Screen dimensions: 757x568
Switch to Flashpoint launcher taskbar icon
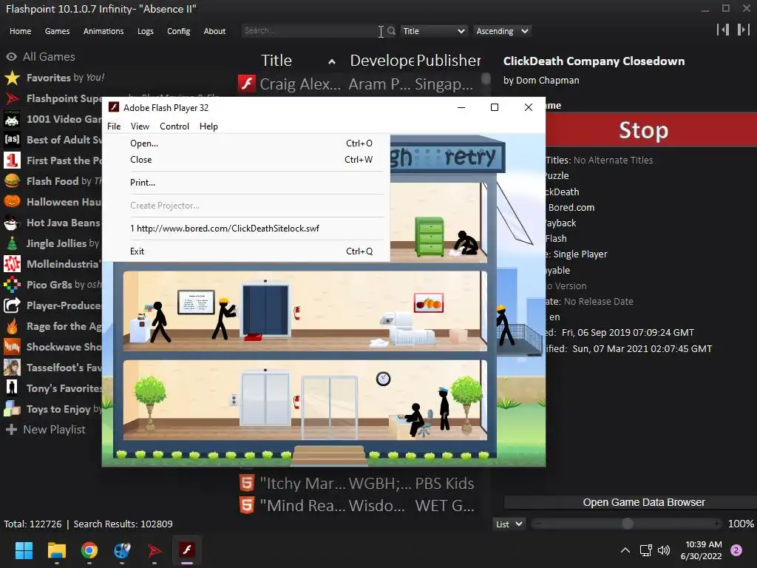pyautogui.click(x=155, y=550)
